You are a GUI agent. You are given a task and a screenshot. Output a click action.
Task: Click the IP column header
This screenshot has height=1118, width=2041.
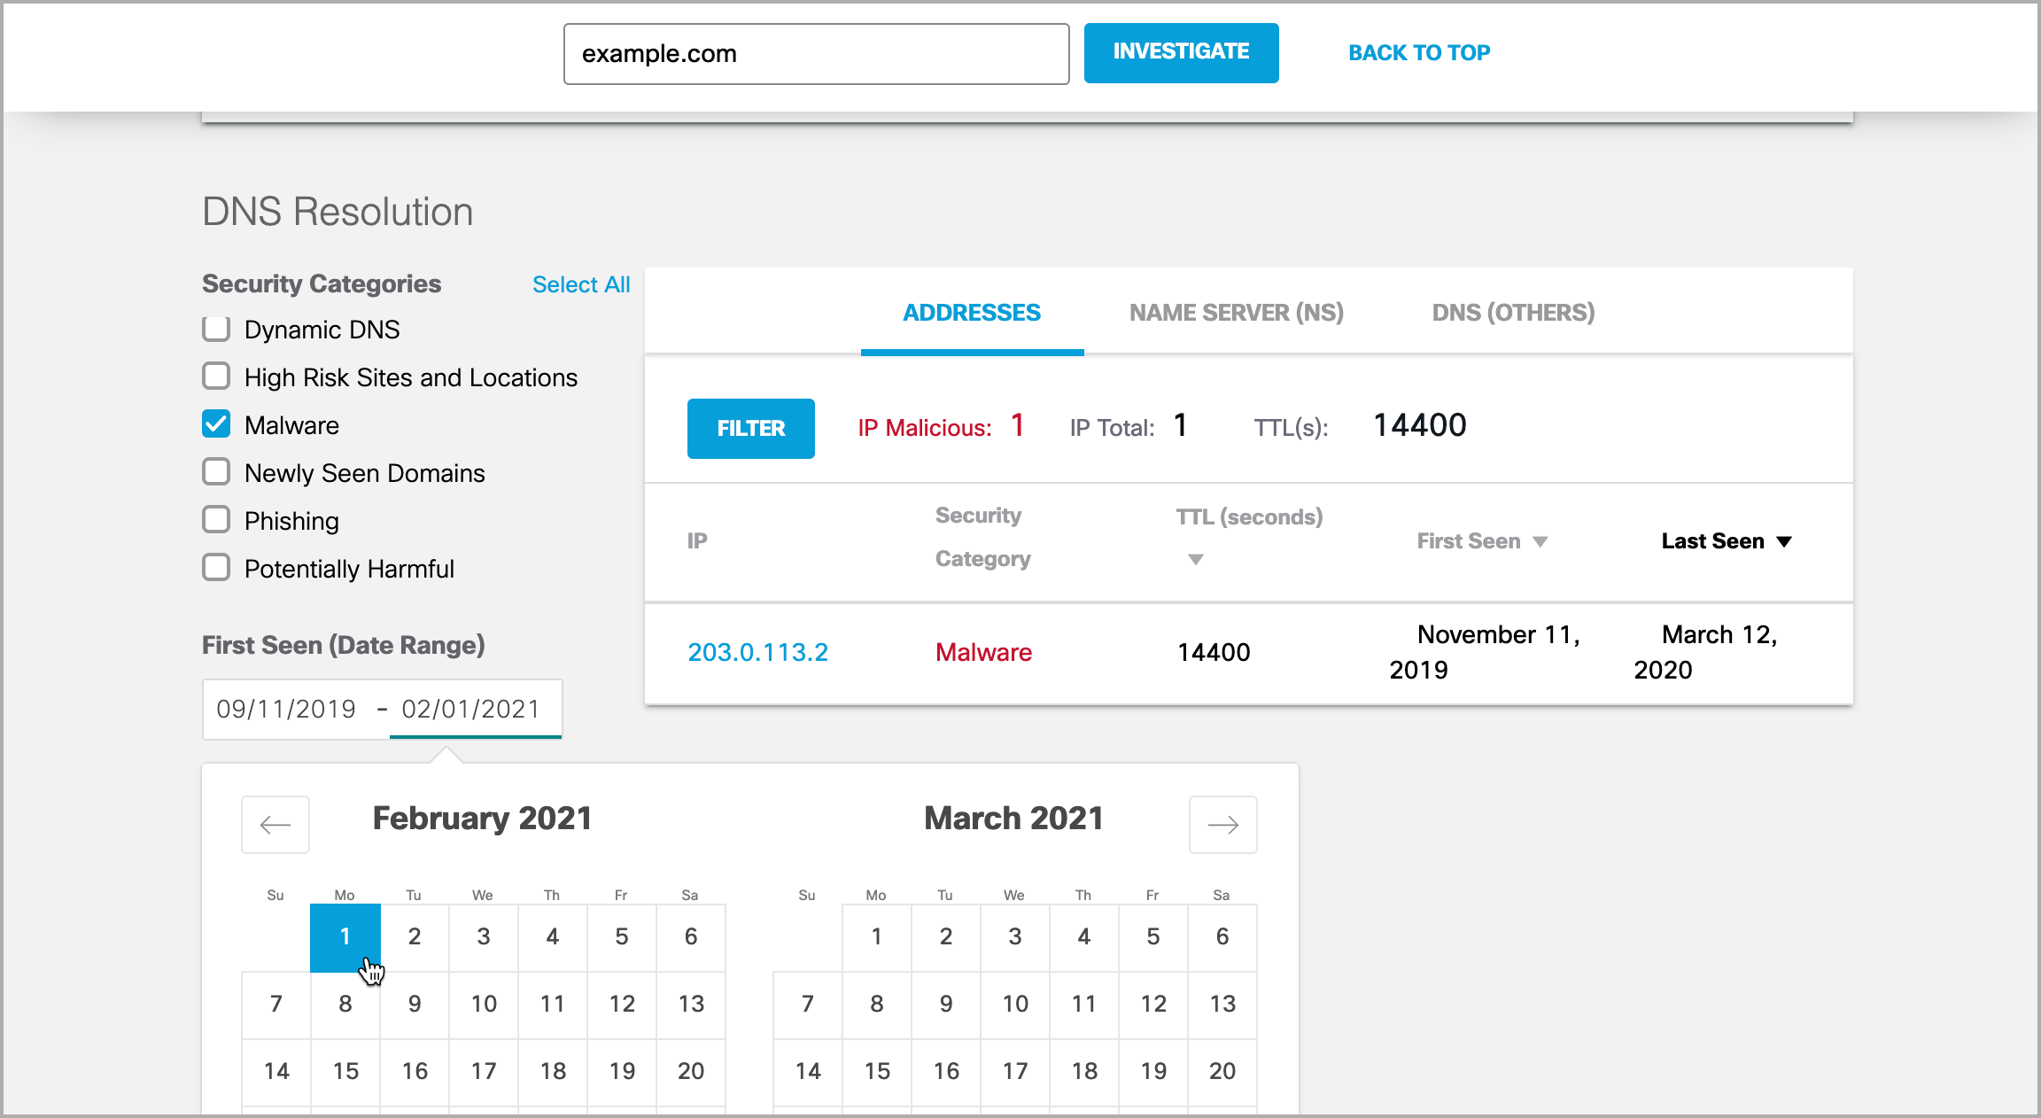point(697,541)
